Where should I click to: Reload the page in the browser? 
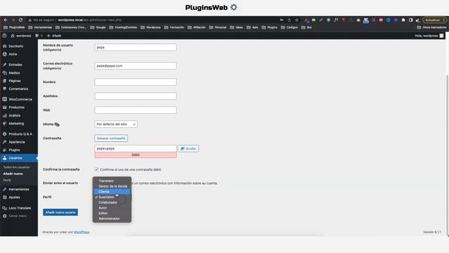point(20,20)
